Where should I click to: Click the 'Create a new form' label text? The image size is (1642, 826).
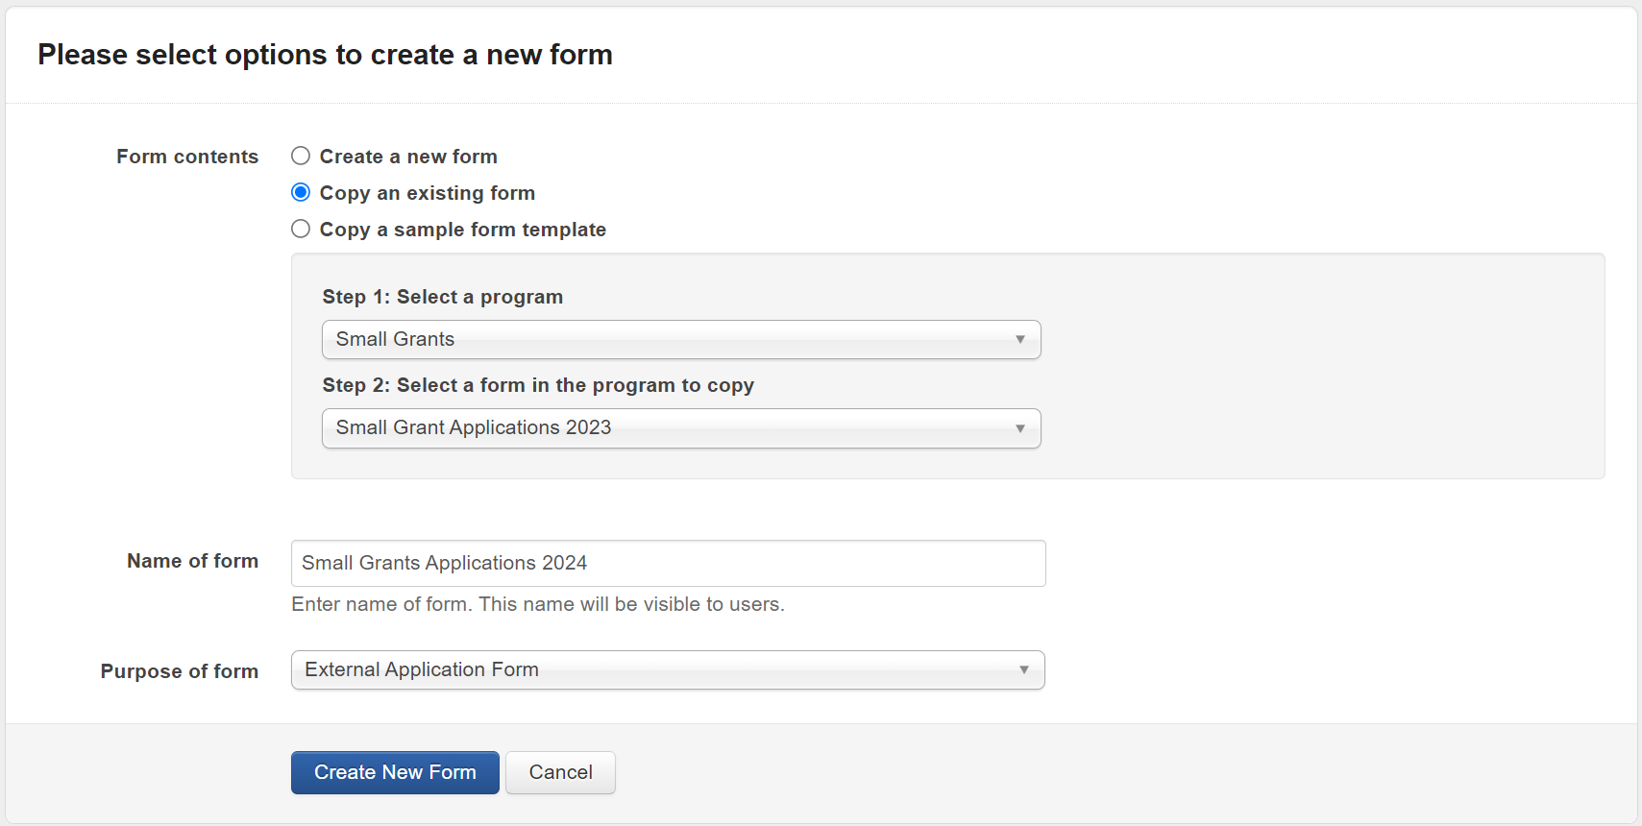[408, 157]
